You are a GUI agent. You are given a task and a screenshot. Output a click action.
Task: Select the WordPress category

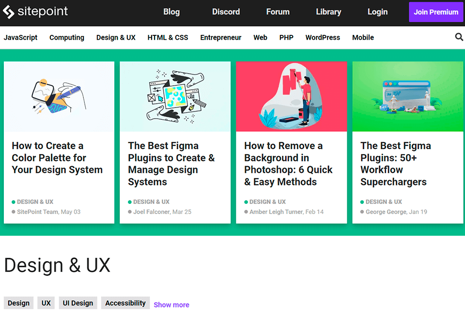coord(323,38)
